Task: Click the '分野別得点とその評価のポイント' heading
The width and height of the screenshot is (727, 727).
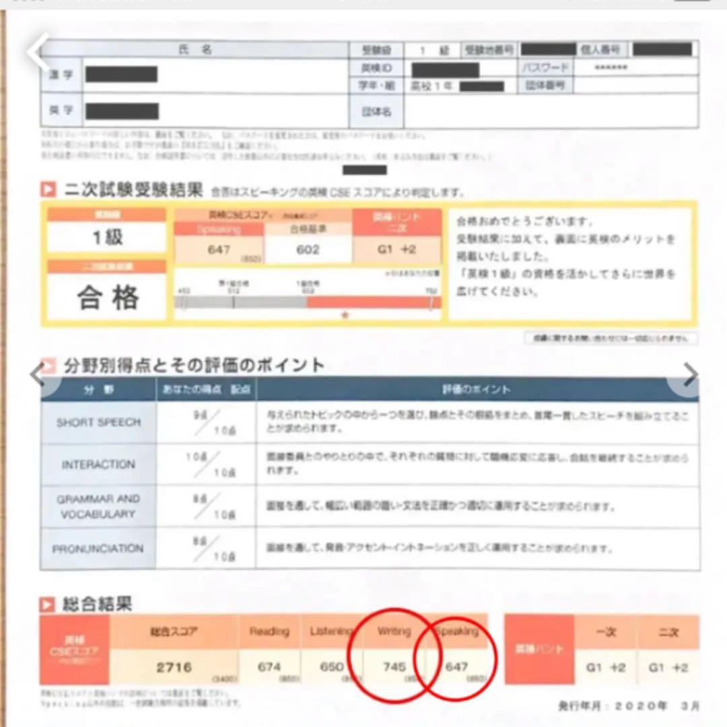Action: [x=194, y=366]
